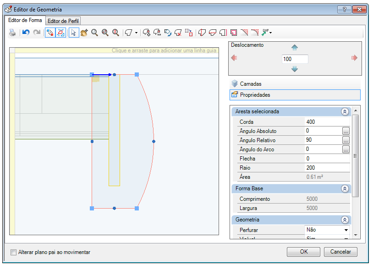
Task: Undo the last shape edit
Action: point(26,33)
